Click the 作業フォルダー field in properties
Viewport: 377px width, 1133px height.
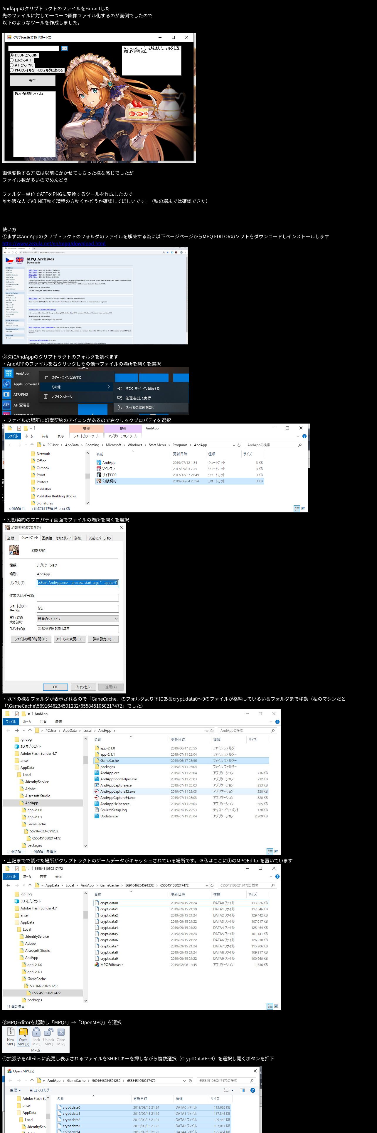coord(78,597)
